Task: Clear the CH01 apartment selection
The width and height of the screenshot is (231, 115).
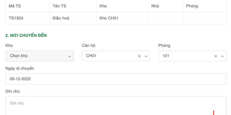Action: [x=139, y=56]
